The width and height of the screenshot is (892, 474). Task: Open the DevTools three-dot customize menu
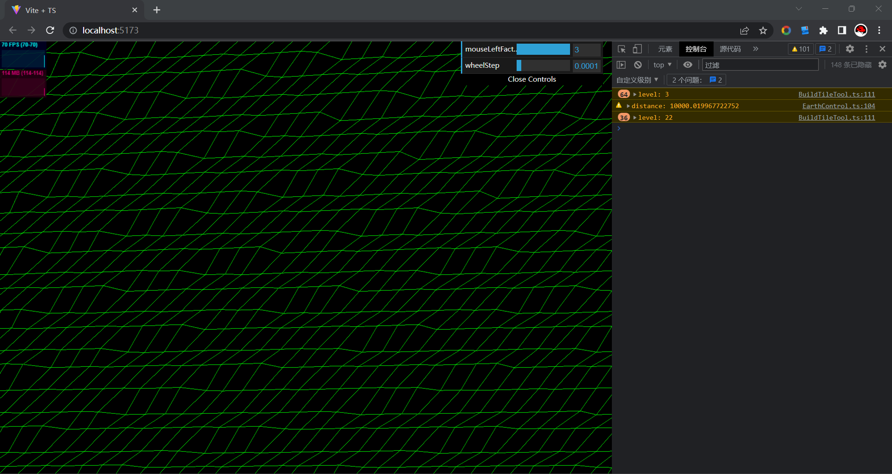click(x=866, y=49)
